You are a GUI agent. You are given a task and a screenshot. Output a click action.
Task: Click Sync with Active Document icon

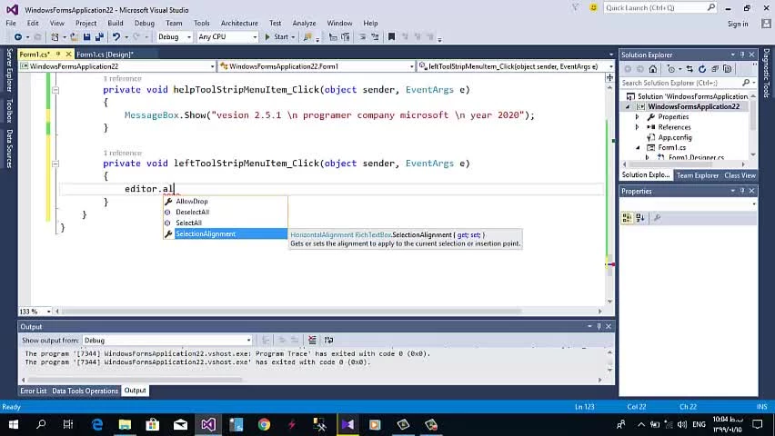(689, 69)
